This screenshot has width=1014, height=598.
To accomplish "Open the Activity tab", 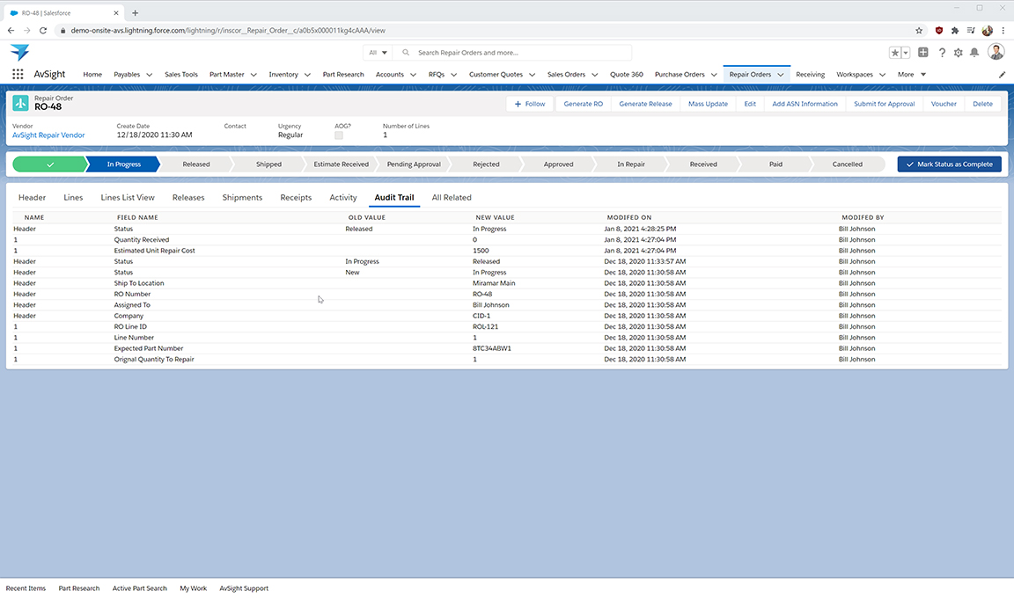I will 343,198.
